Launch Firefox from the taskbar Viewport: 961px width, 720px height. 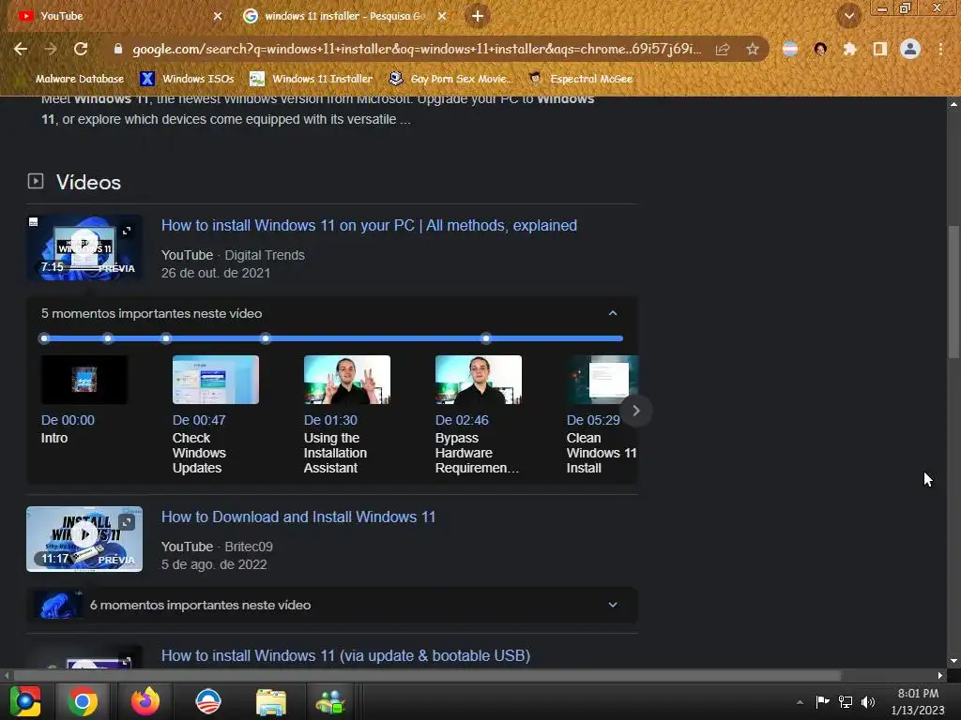[x=145, y=701]
